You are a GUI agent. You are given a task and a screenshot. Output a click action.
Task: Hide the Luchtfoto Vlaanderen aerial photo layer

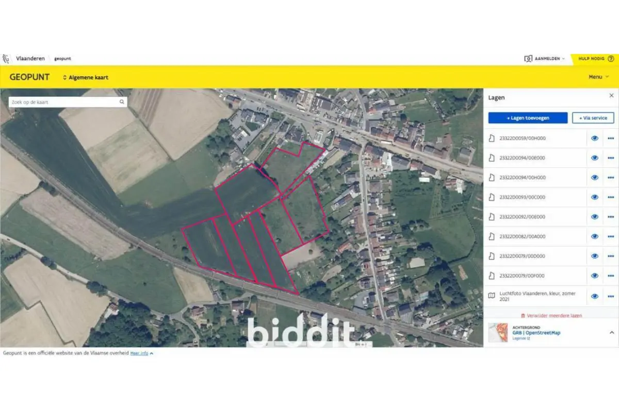(x=595, y=296)
